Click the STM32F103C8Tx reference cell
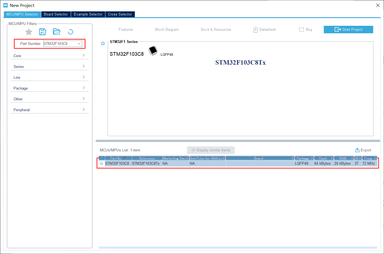The height and width of the screenshot is (254, 384). click(x=146, y=164)
